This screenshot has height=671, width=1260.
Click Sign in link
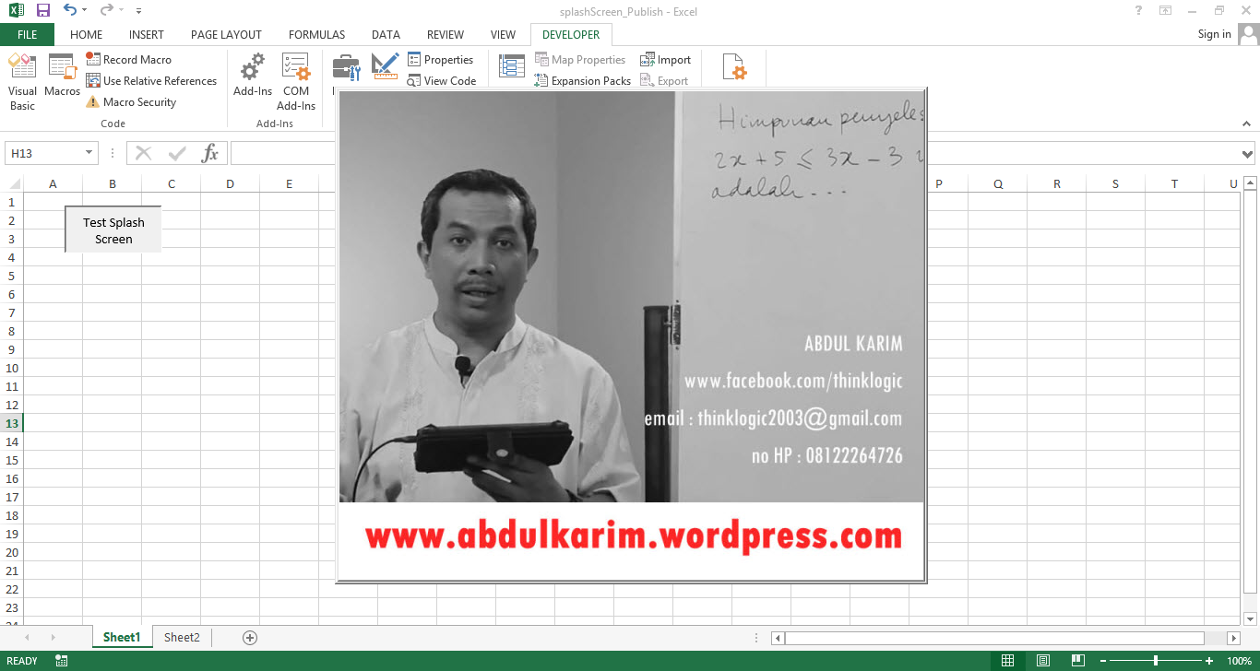(x=1214, y=34)
